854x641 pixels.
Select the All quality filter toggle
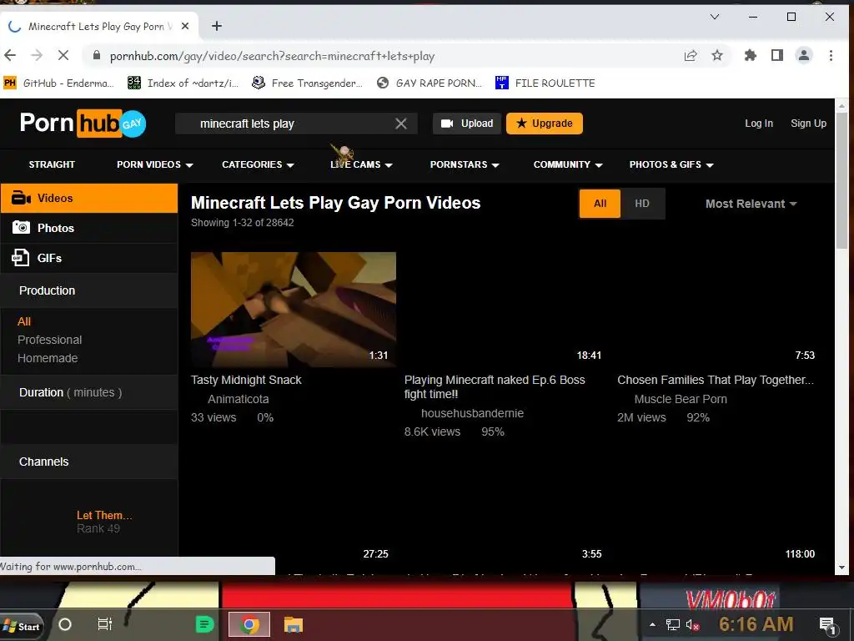600,204
